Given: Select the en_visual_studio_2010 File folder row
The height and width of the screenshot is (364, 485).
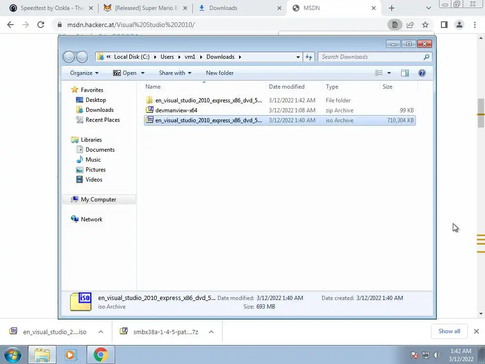Looking at the screenshot, I should [x=279, y=100].
